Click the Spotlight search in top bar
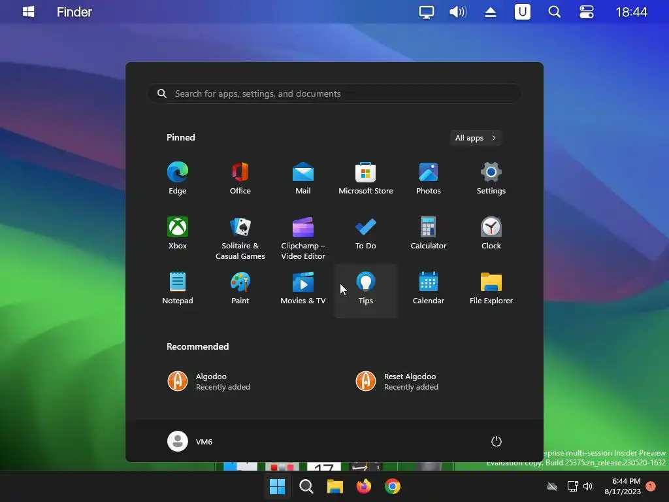Viewport: 669px width, 502px height. [x=554, y=12]
